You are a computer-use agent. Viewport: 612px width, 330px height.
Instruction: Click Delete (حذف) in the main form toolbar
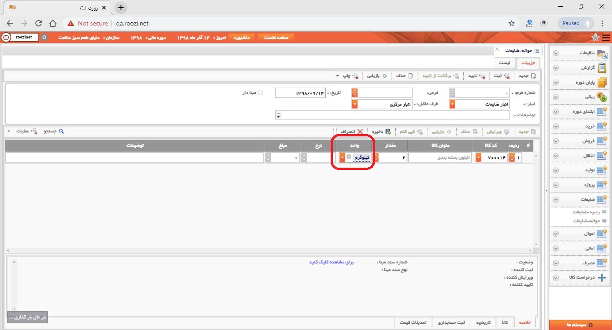(x=404, y=76)
